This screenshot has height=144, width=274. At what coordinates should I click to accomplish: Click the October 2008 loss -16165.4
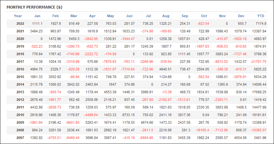coord(202,130)
